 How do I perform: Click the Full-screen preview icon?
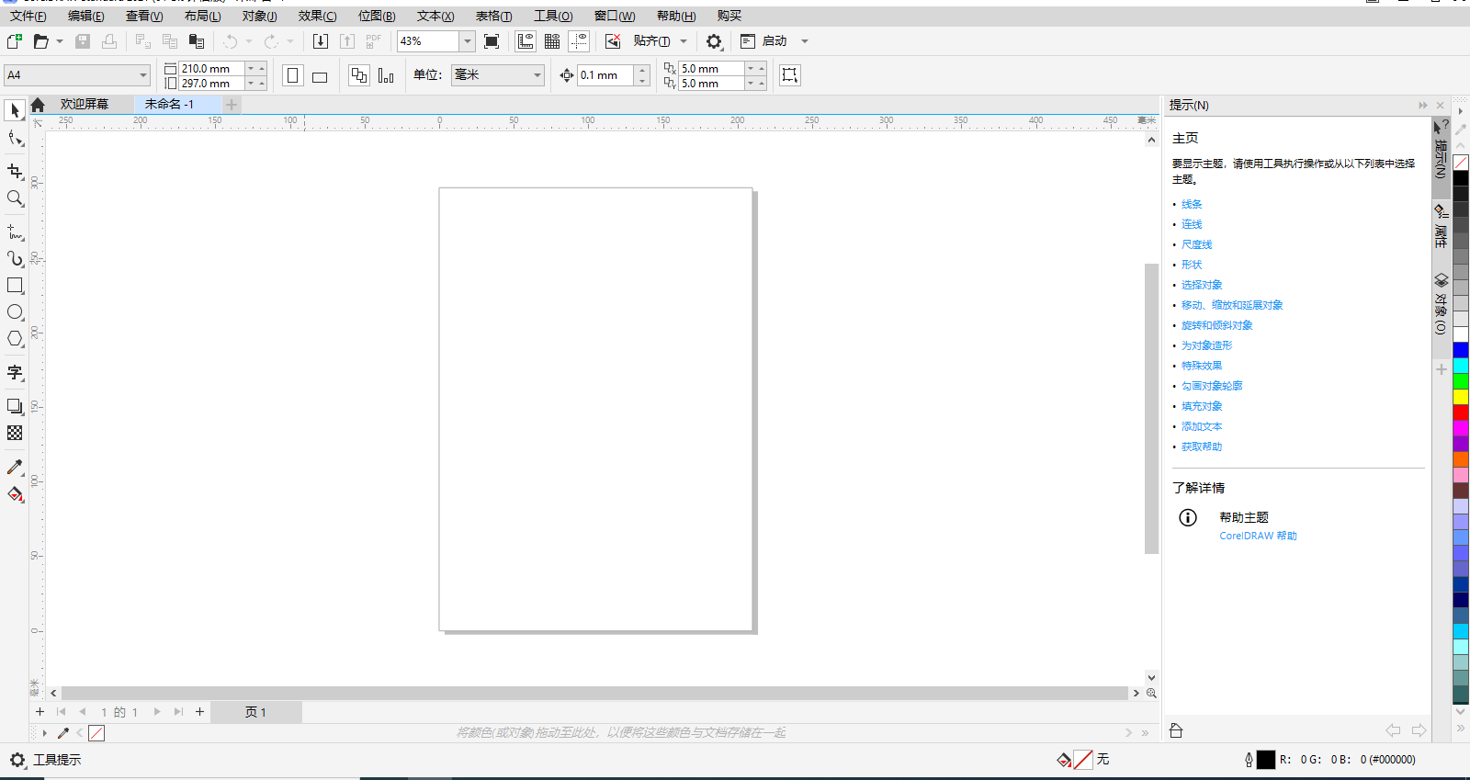point(492,41)
